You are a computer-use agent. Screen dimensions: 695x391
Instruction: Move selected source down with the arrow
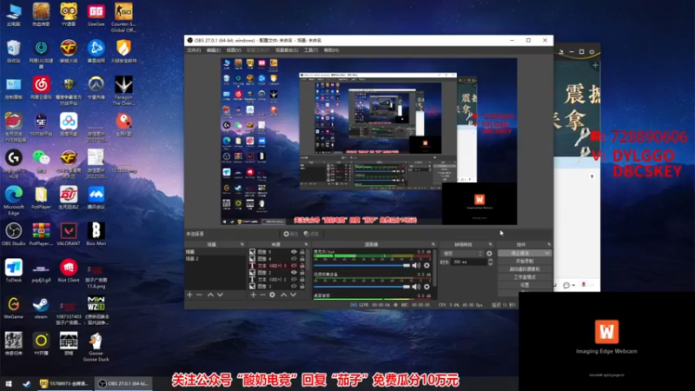[x=293, y=295]
